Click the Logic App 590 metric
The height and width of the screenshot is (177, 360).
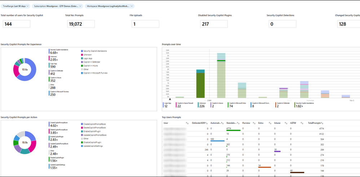point(53,65)
